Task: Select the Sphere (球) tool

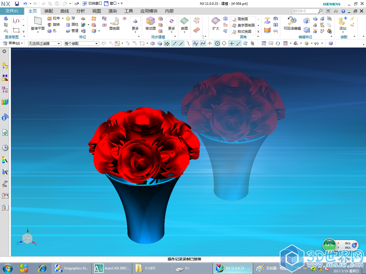Action: 71,18
